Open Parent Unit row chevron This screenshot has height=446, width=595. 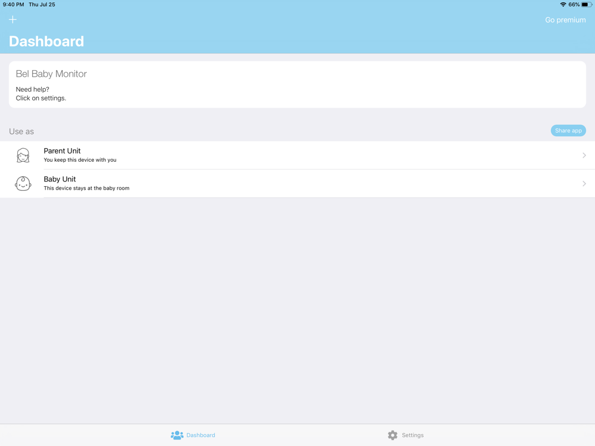click(584, 155)
